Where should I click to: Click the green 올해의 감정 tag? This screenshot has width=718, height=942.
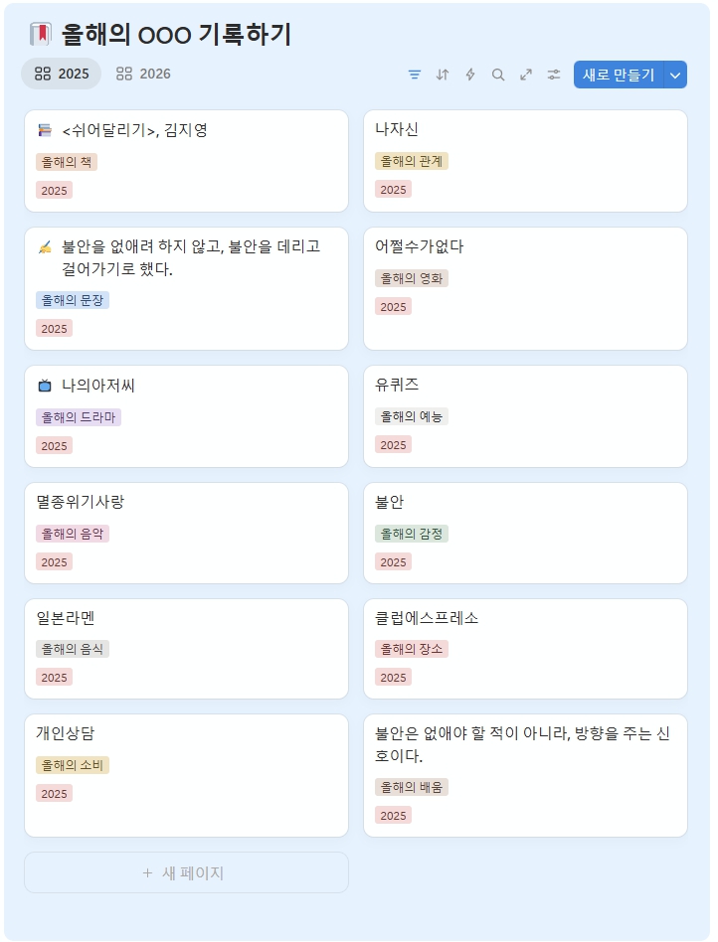(412, 534)
